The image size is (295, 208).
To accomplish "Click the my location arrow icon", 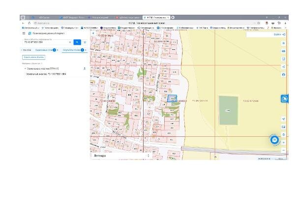I will (x=284, y=119).
